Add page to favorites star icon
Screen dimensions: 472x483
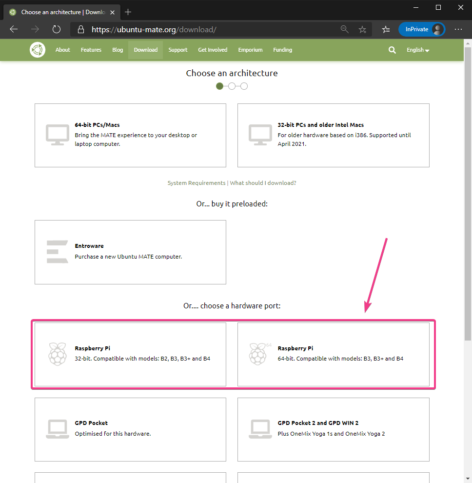pyautogui.click(x=362, y=30)
